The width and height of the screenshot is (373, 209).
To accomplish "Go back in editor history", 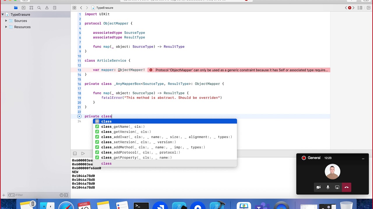I will 81,8.
